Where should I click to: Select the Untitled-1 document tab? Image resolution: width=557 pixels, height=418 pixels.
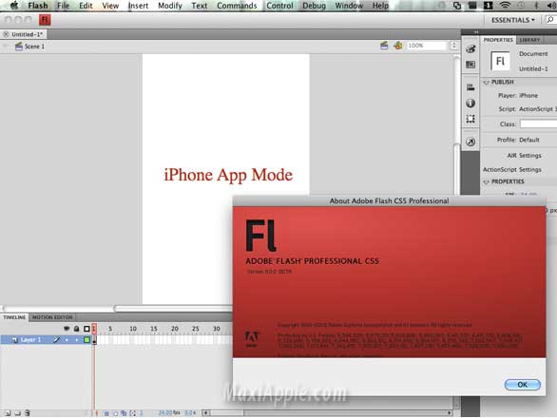click(x=24, y=34)
